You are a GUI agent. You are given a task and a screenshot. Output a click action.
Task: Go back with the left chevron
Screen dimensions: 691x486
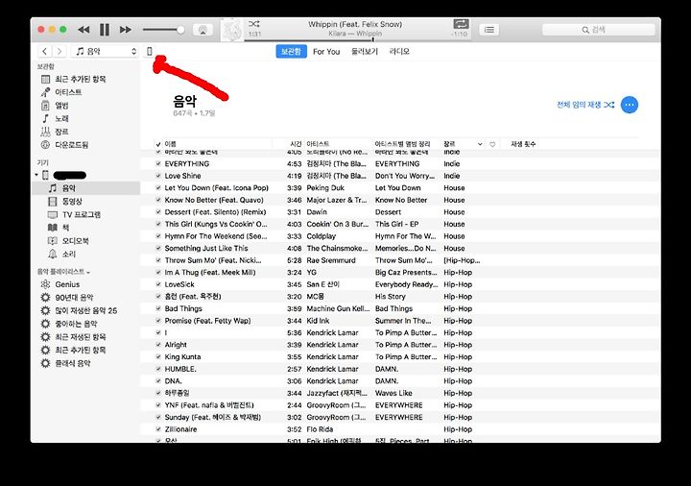pyautogui.click(x=45, y=51)
